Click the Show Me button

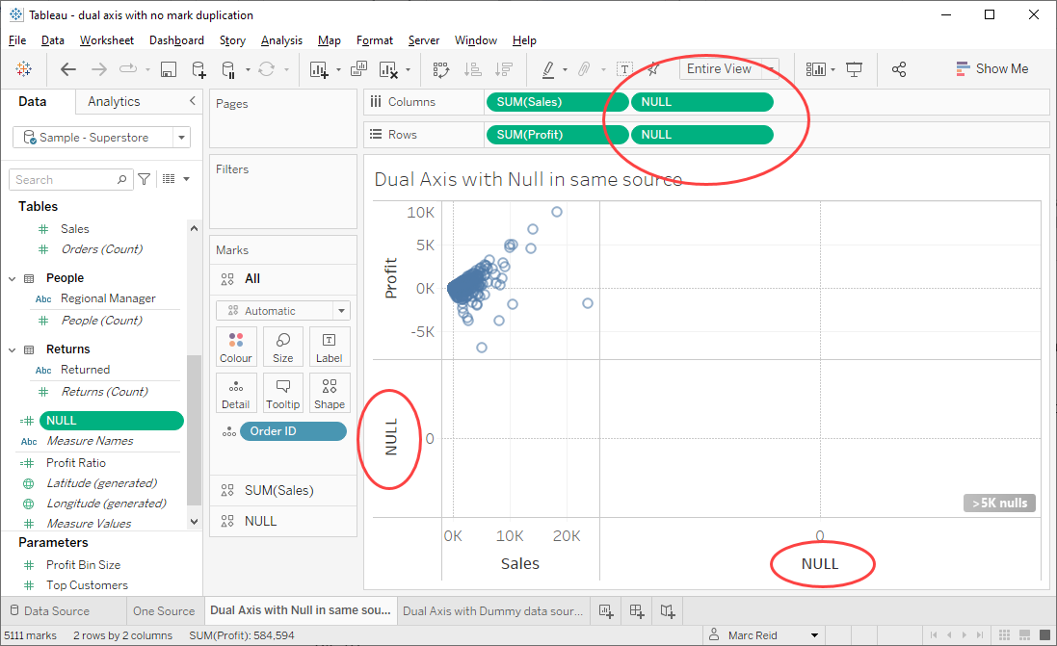click(991, 69)
